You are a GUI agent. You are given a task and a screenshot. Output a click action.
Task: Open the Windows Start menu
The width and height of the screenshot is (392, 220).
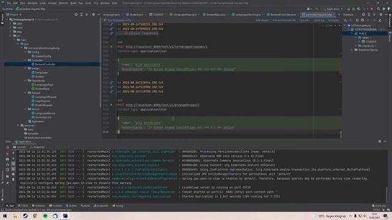(x=5, y=216)
